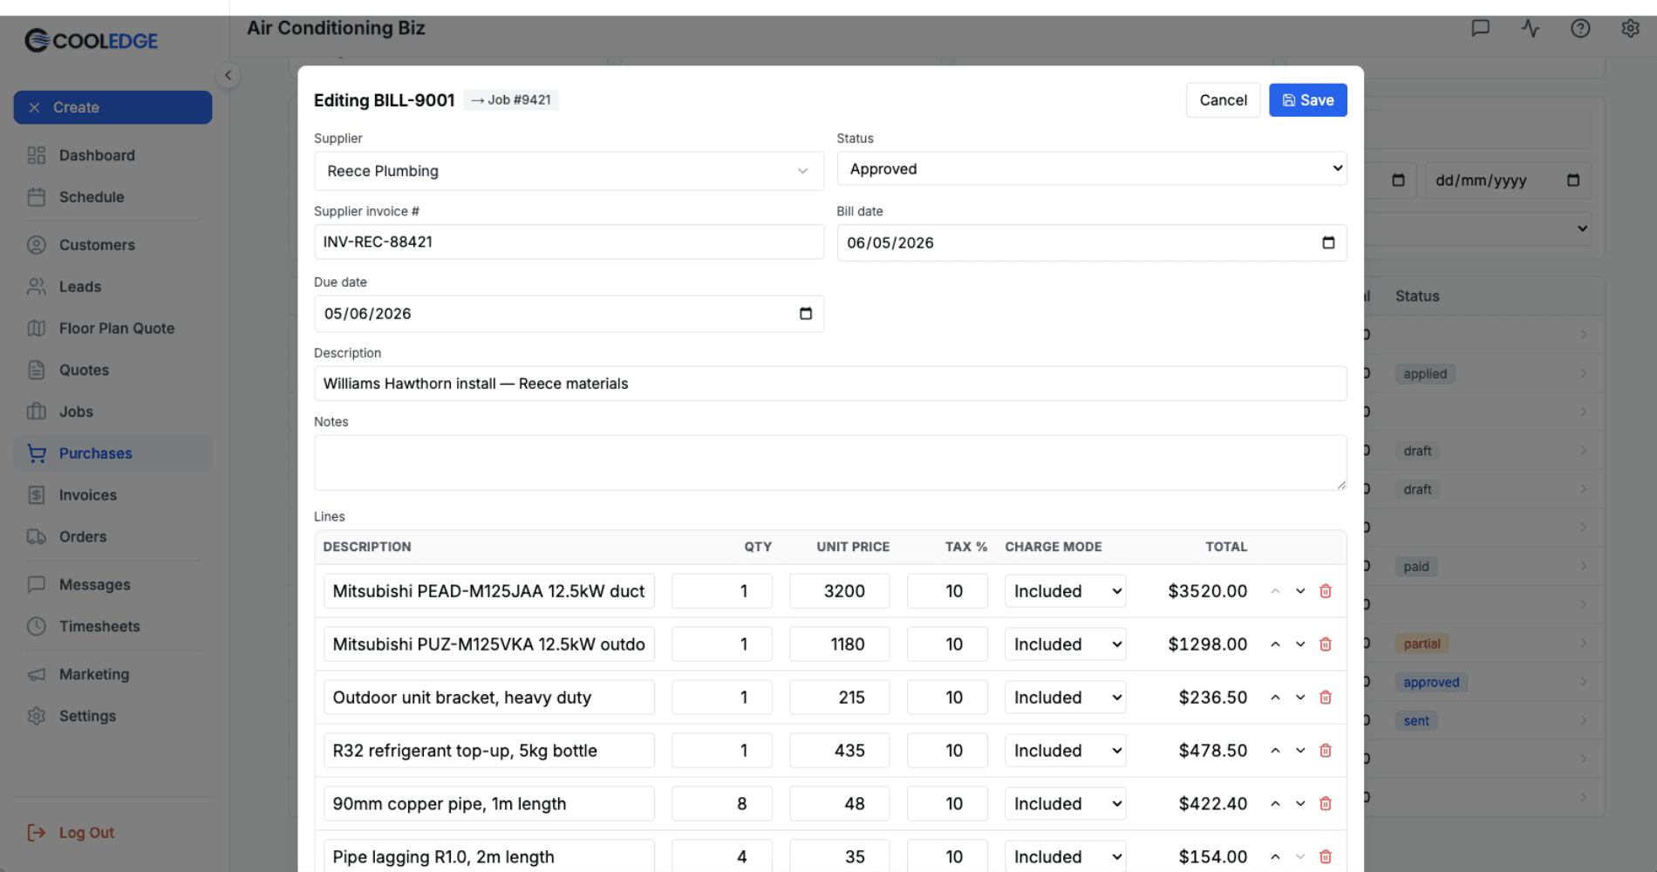
Task: Open the Bill date calendar picker
Action: [1328, 242]
